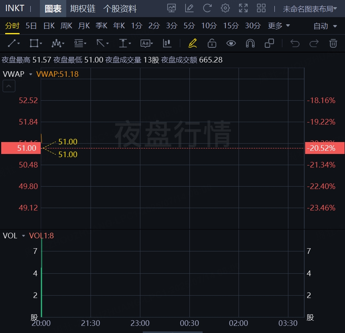Select the 日K timeframe tab

click(x=49, y=26)
